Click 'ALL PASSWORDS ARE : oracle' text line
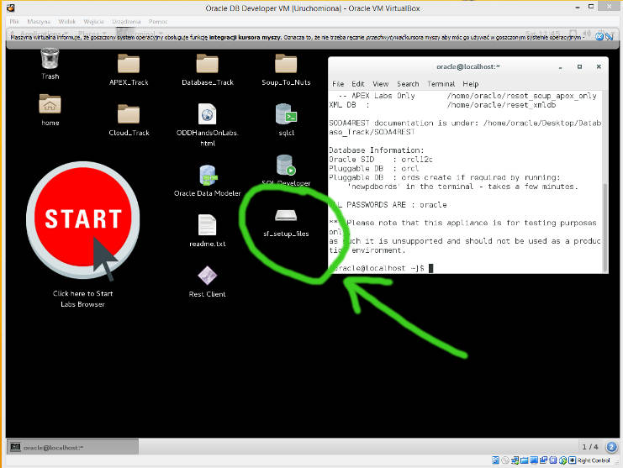This screenshot has height=468, width=623. point(388,205)
